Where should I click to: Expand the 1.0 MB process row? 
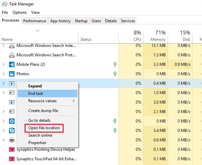tap(4, 93)
